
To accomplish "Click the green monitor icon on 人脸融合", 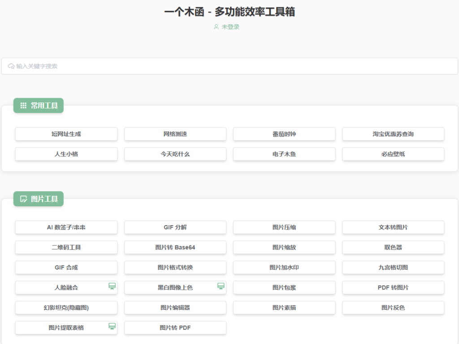I will 112,286.
